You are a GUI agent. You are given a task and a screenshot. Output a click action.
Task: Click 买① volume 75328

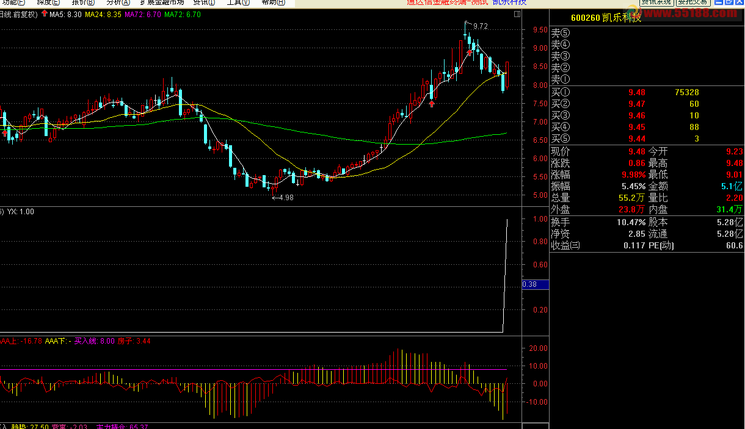[686, 93]
